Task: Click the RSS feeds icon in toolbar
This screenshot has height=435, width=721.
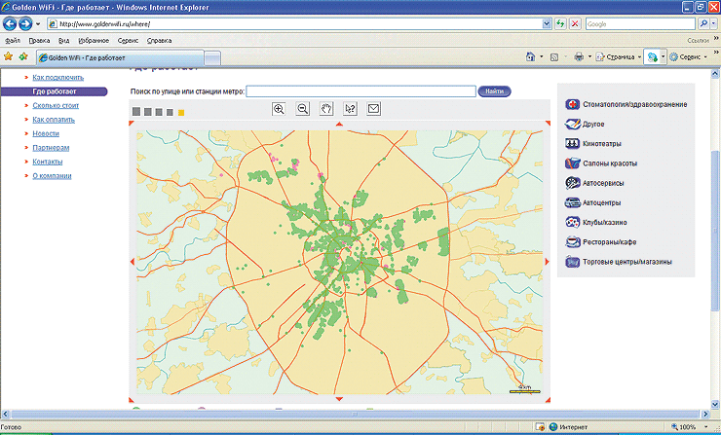Action: [x=554, y=57]
